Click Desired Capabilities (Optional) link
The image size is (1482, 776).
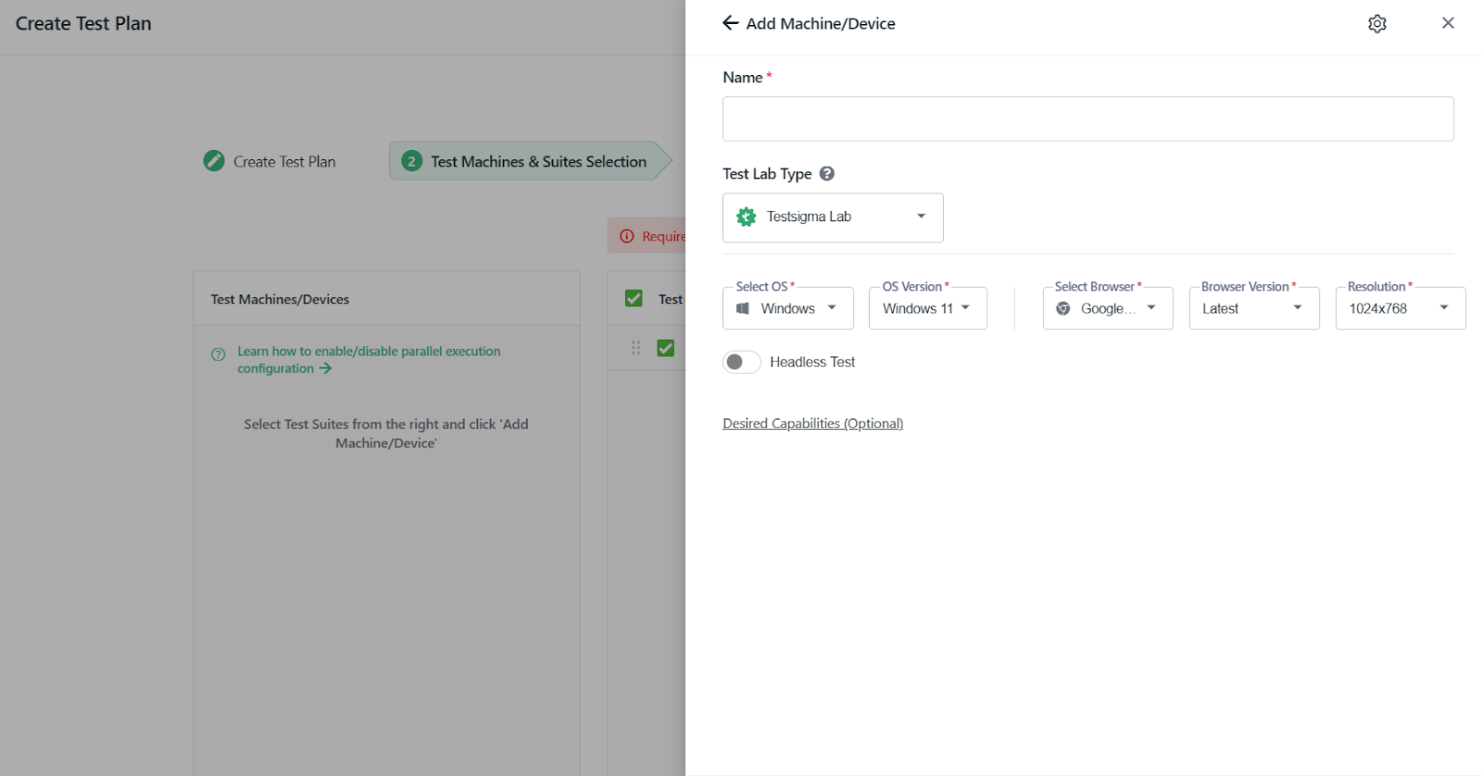(x=812, y=423)
